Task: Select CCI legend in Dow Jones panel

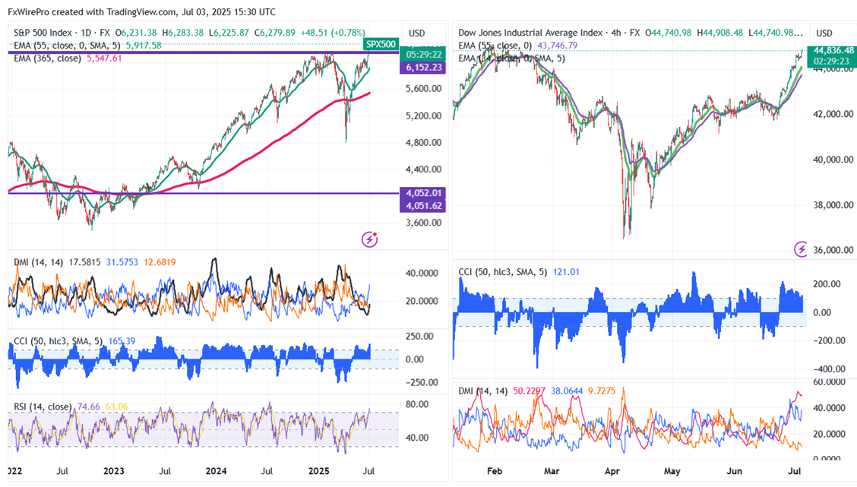Action: 503,272
